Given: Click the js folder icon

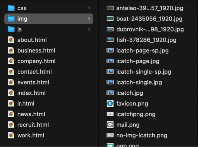Looking at the screenshot, I should pos(11,29).
